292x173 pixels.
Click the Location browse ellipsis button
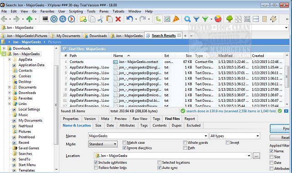256,156
